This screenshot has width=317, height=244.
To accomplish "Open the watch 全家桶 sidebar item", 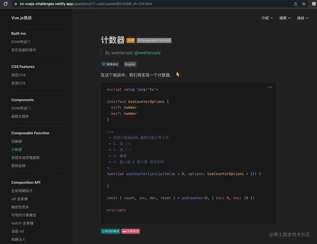I will pyautogui.click(x=22, y=223).
